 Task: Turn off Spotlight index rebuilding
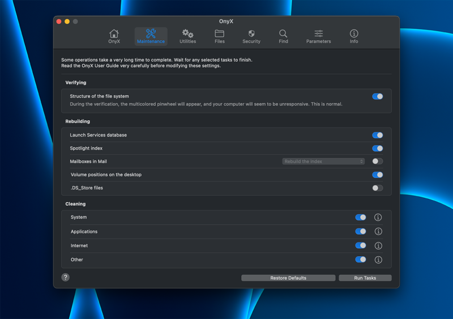[377, 148]
